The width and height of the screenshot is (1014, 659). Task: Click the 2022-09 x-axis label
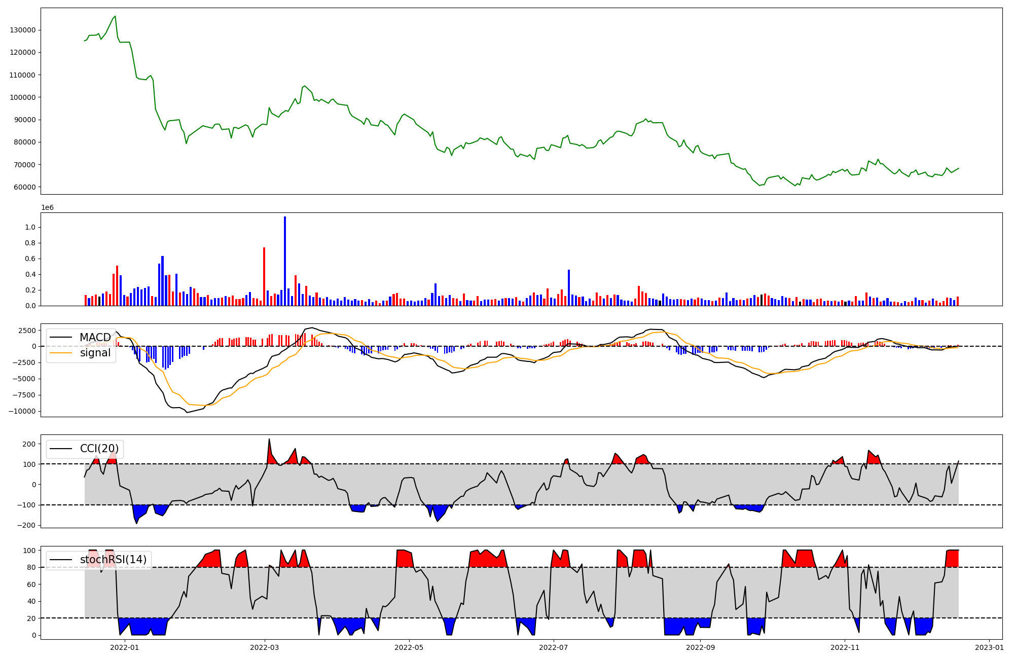tap(700, 647)
